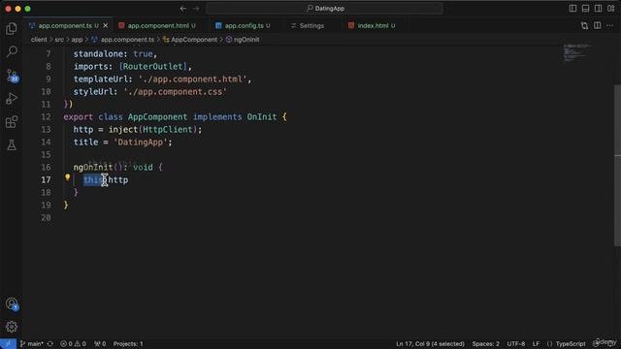The height and width of the screenshot is (349, 621).
Task: Change language mode via TypeScript
Action: click(571, 344)
